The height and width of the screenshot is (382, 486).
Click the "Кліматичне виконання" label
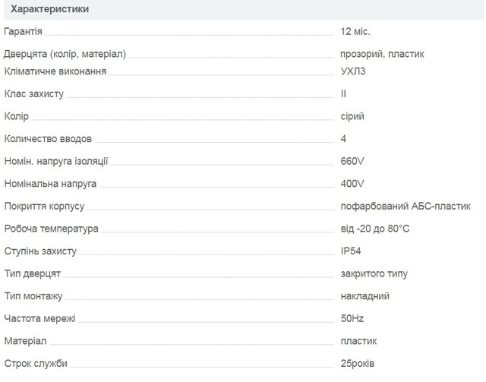[x=55, y=71]
